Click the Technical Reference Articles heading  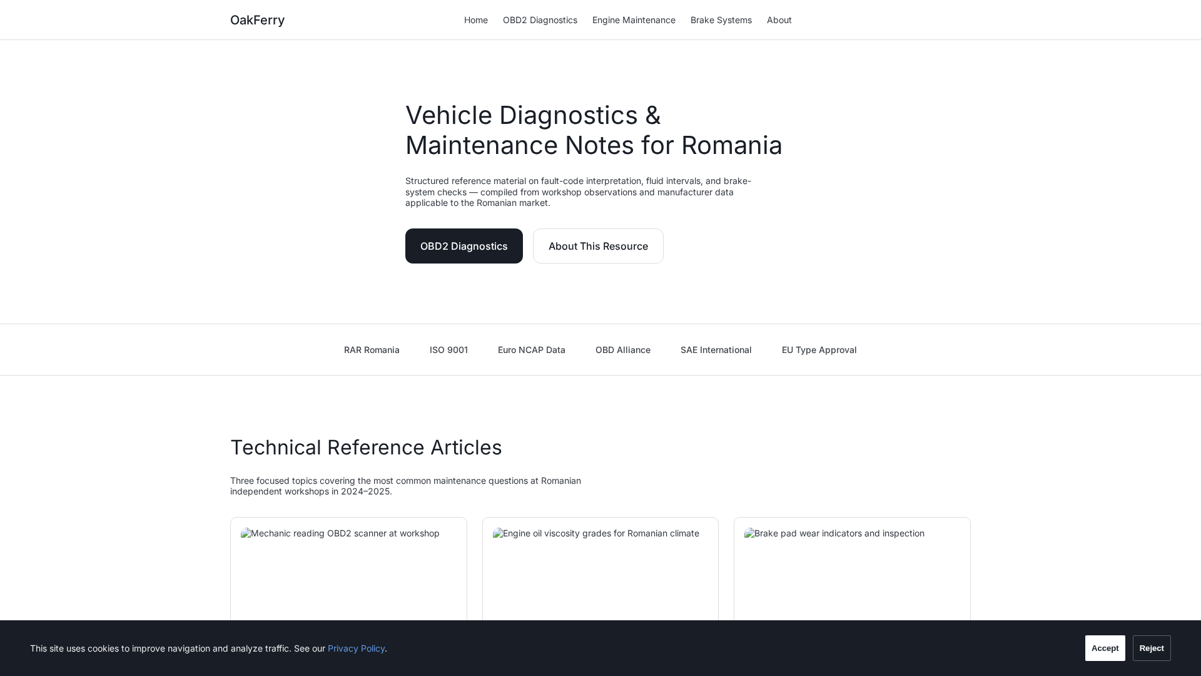click(366, 448)
